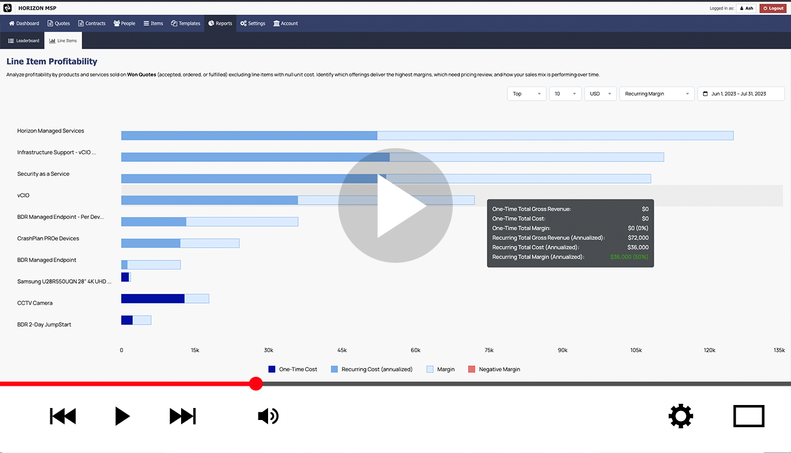The image size is (791, 453).
Task: Skip to previous track in player
Action: pyautogui.click(x=63, y=416)
